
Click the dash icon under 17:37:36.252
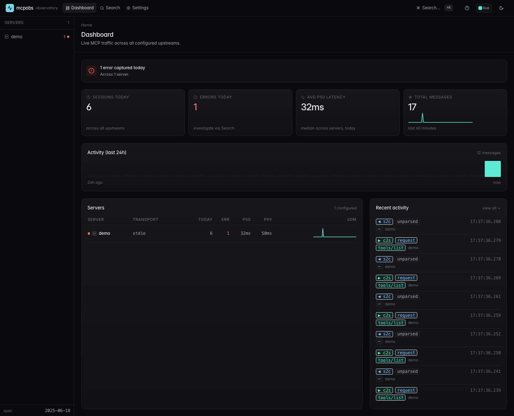pos(379,341)
